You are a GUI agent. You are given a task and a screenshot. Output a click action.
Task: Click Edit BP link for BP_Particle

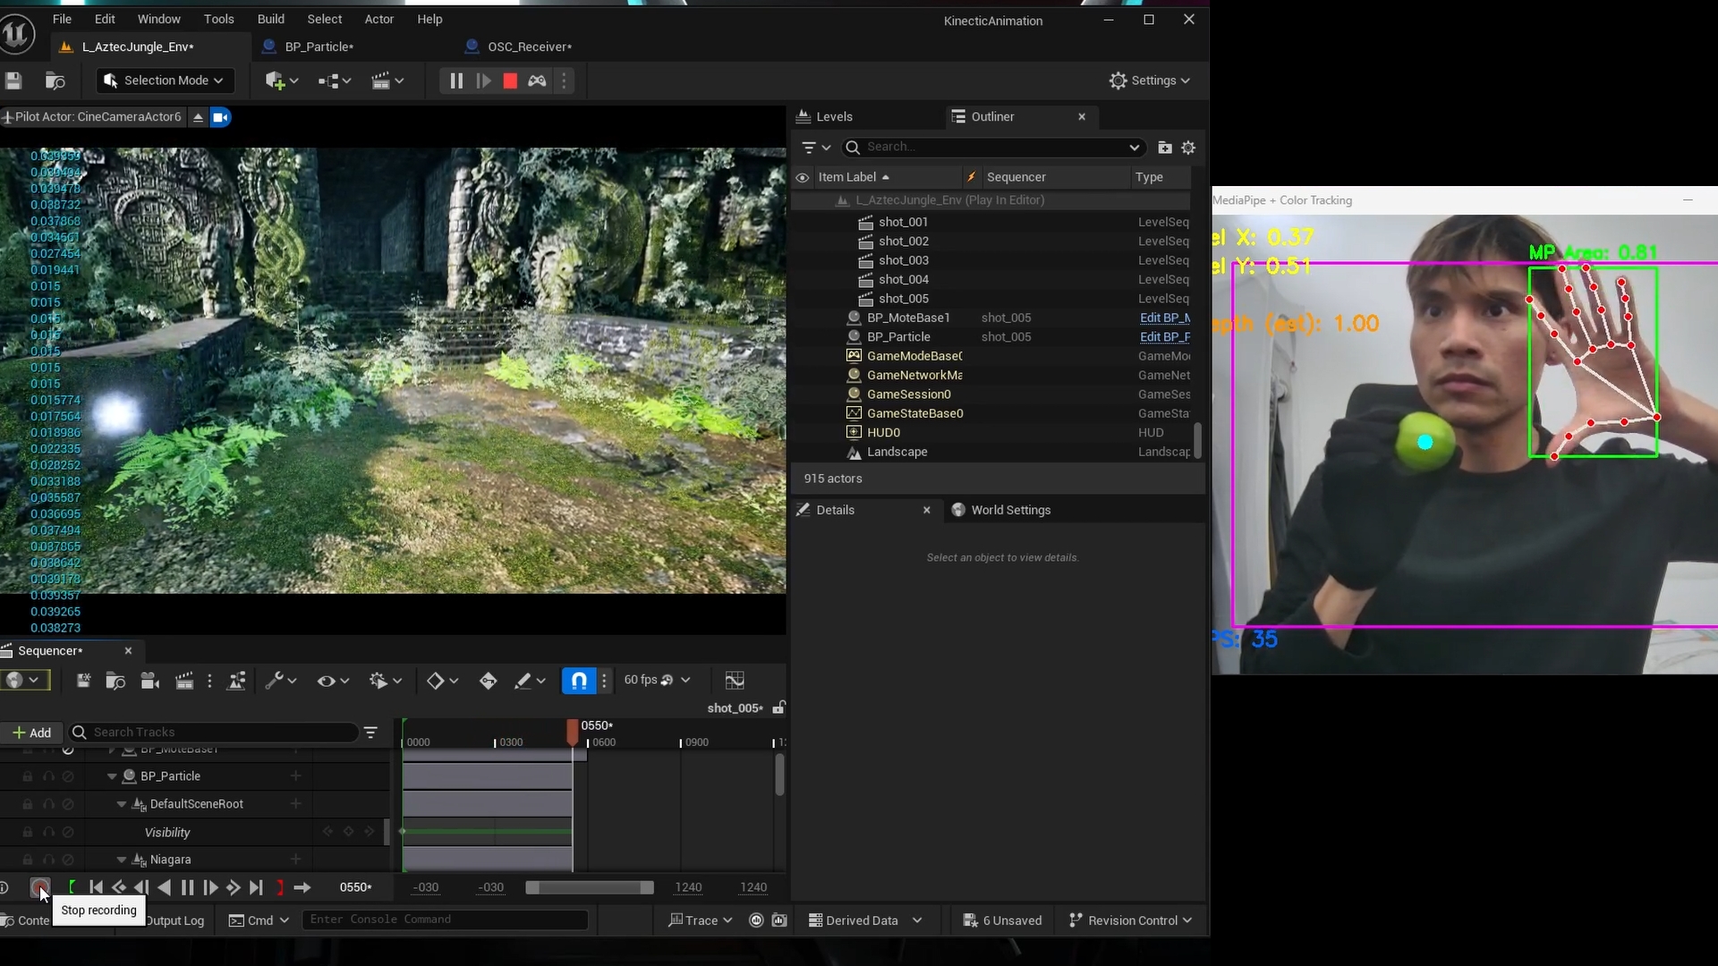pos(1164,337)
